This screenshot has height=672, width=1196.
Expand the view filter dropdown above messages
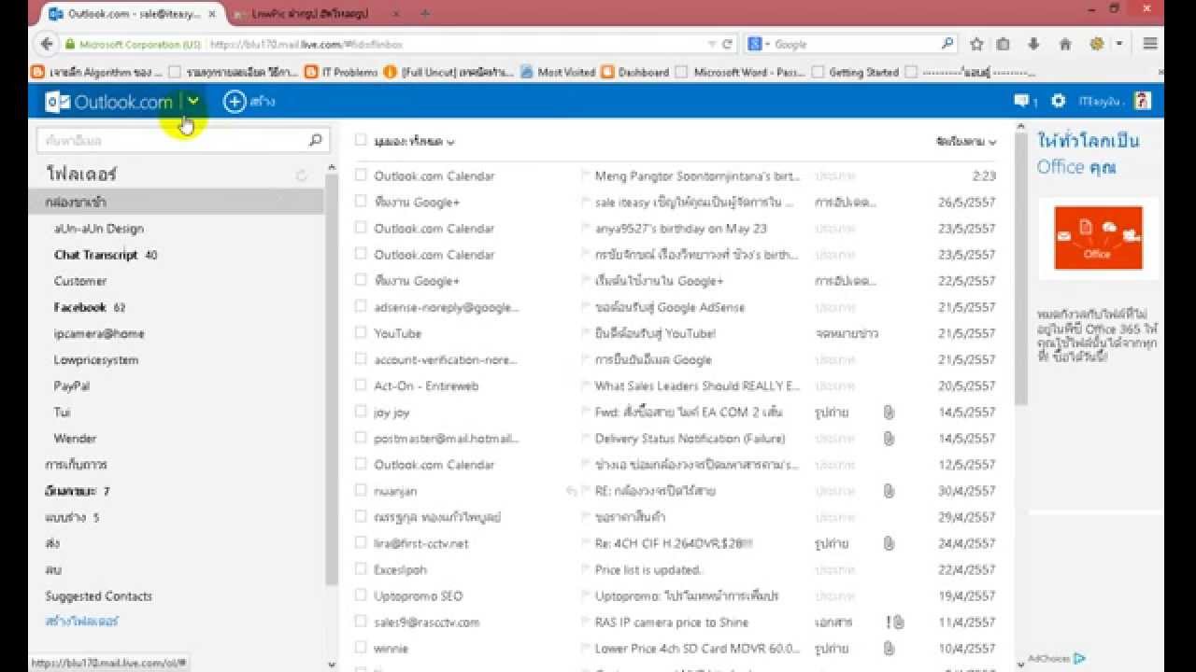tap(414, 142)
